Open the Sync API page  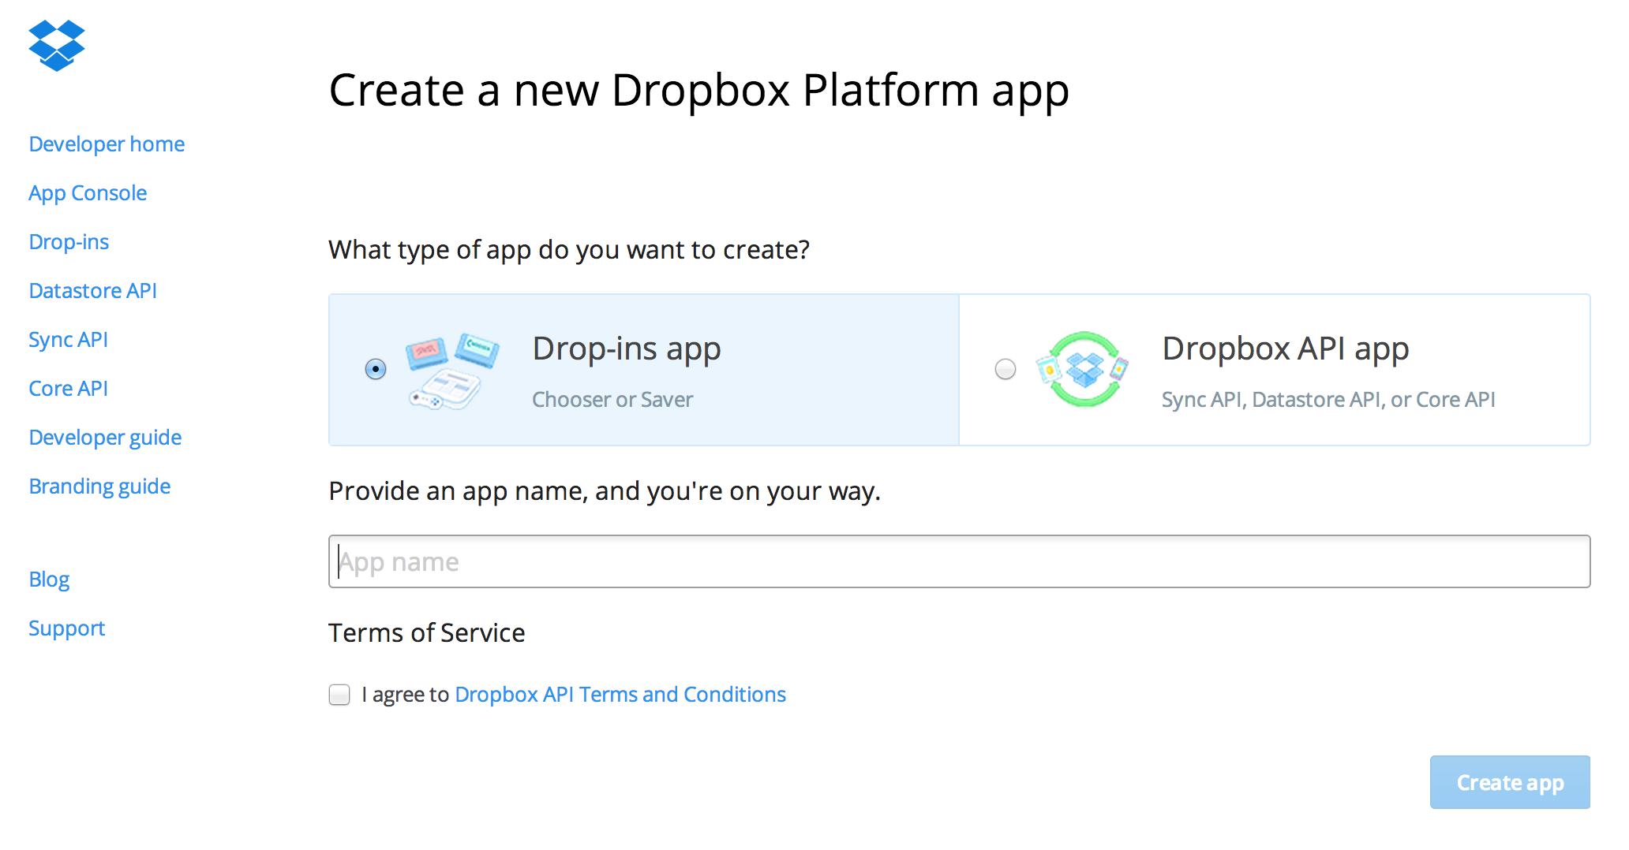coord(68,340)
